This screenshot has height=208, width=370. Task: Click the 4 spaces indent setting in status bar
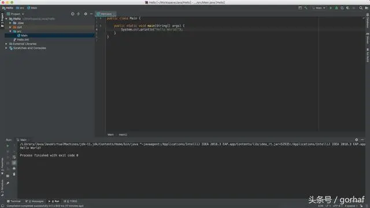[351, 206]
